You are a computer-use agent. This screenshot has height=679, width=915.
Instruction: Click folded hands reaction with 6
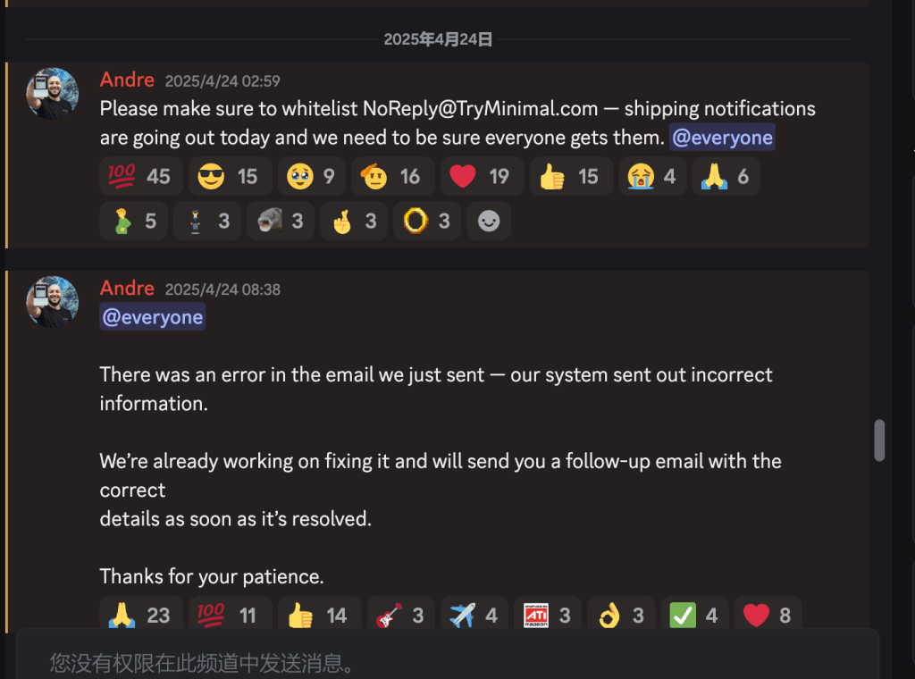[x=726, y=176]
